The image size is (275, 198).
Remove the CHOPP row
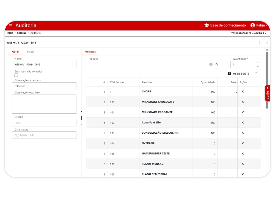coord(243,92)
